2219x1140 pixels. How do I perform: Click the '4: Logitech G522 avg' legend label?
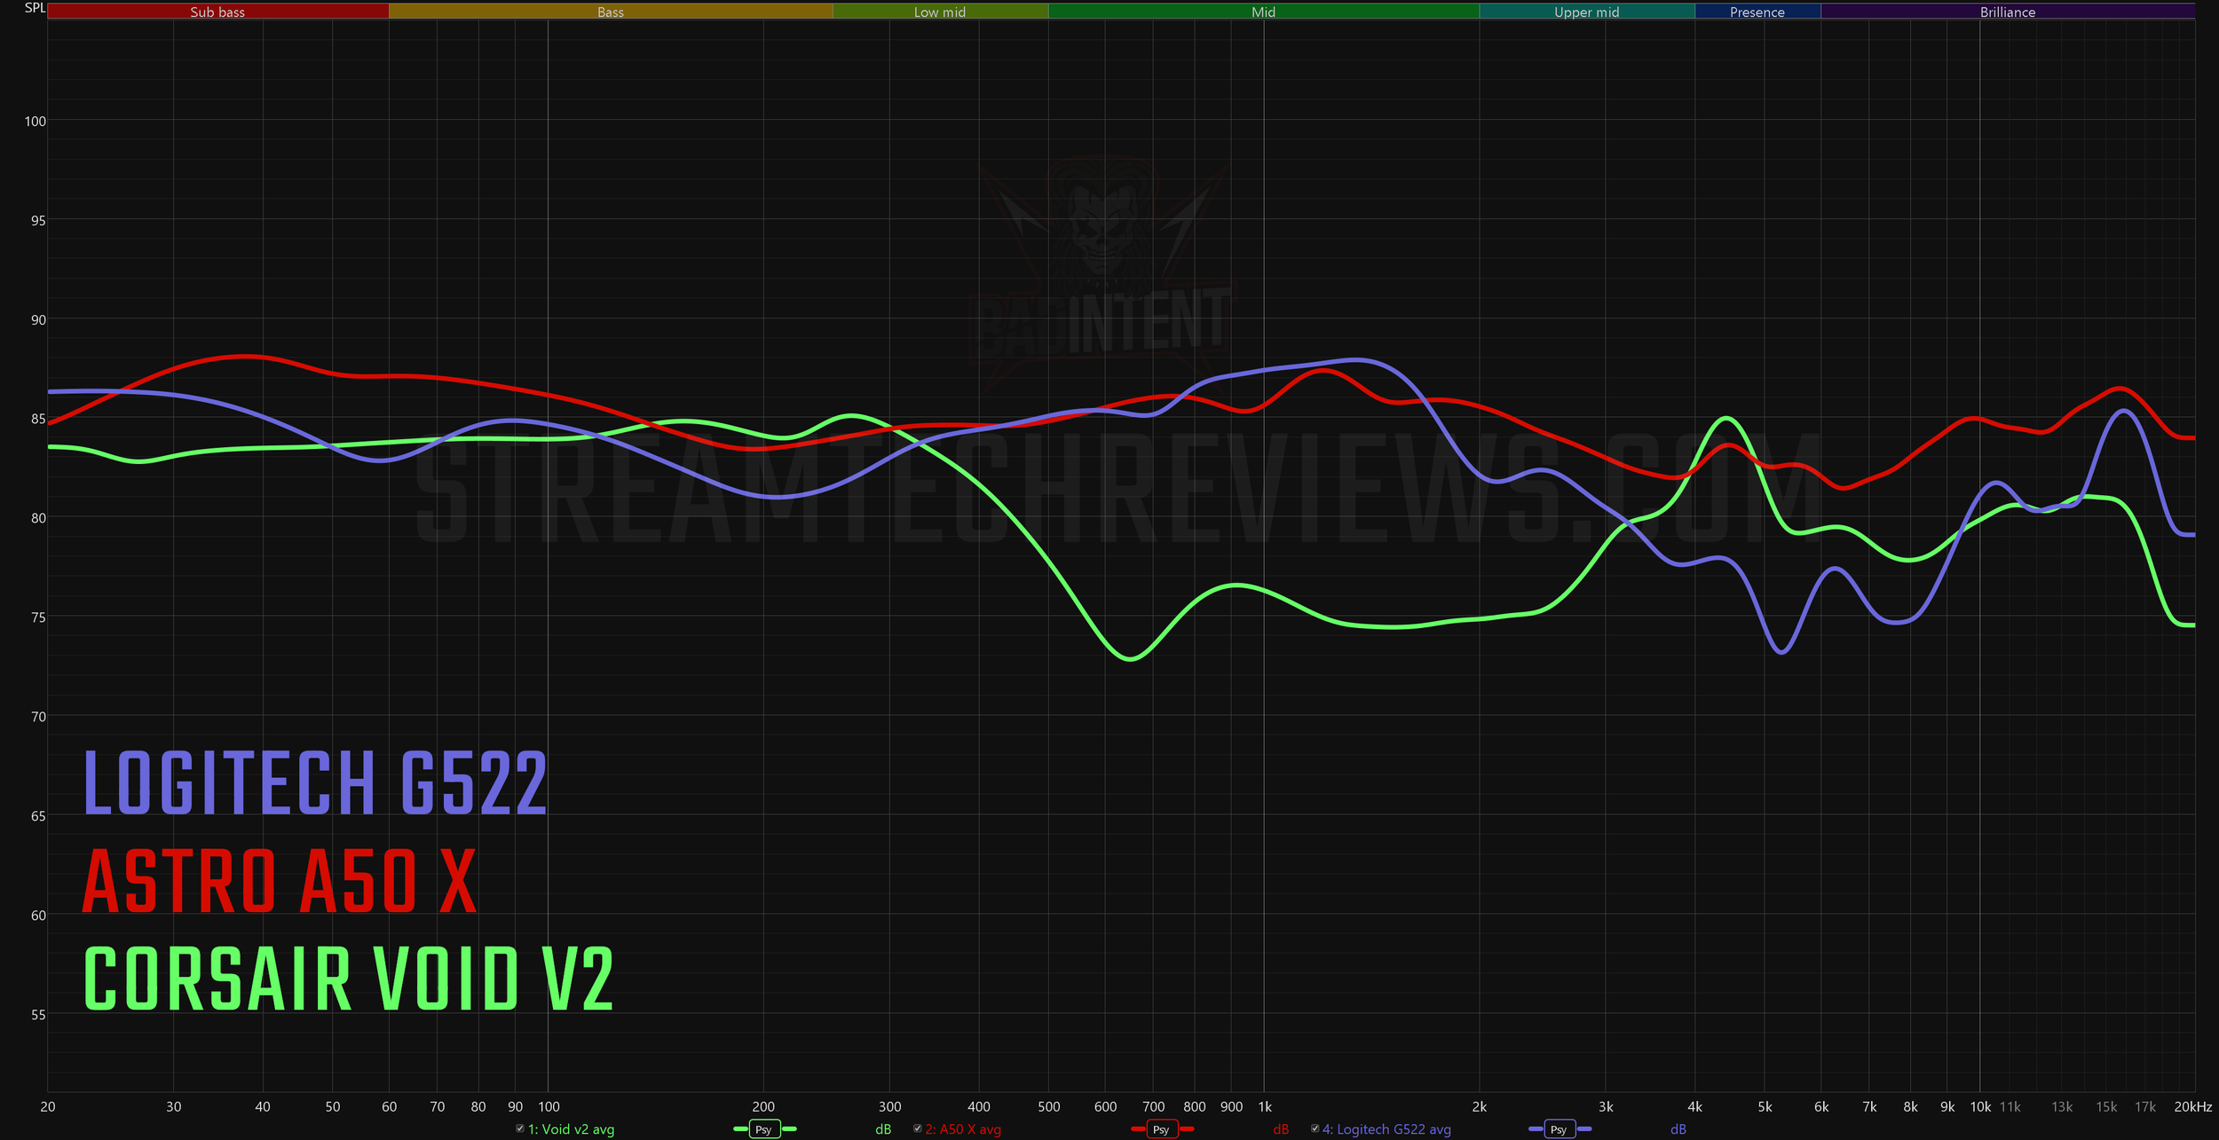1386,1129
